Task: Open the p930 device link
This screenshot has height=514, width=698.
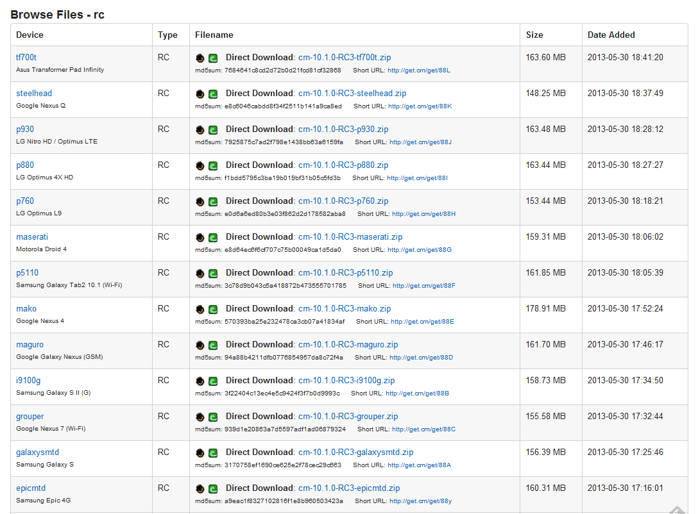Action: pyautogui.click(x=25, y=129)
